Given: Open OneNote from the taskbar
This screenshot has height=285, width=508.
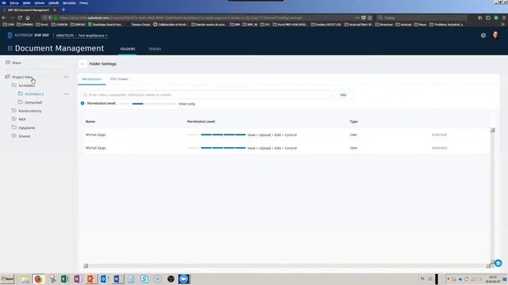Looking at the screenshot, I should coord(78,279).
